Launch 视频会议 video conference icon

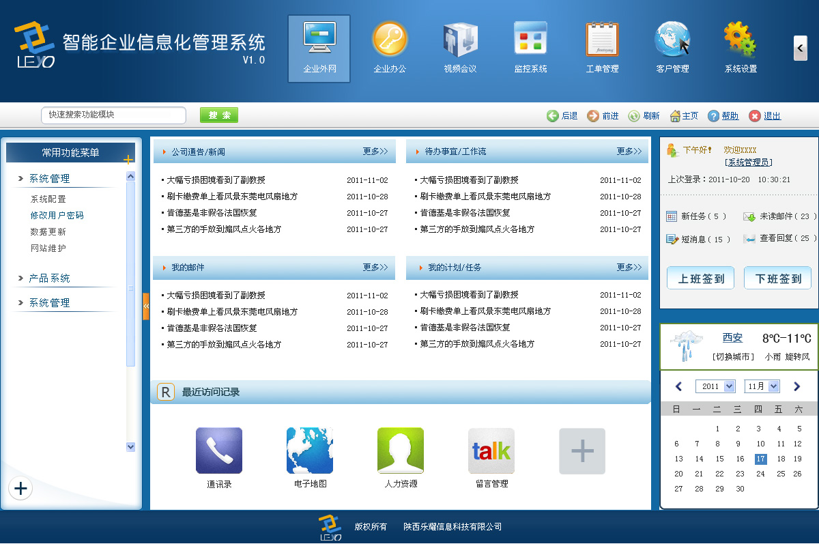(460, 39)
